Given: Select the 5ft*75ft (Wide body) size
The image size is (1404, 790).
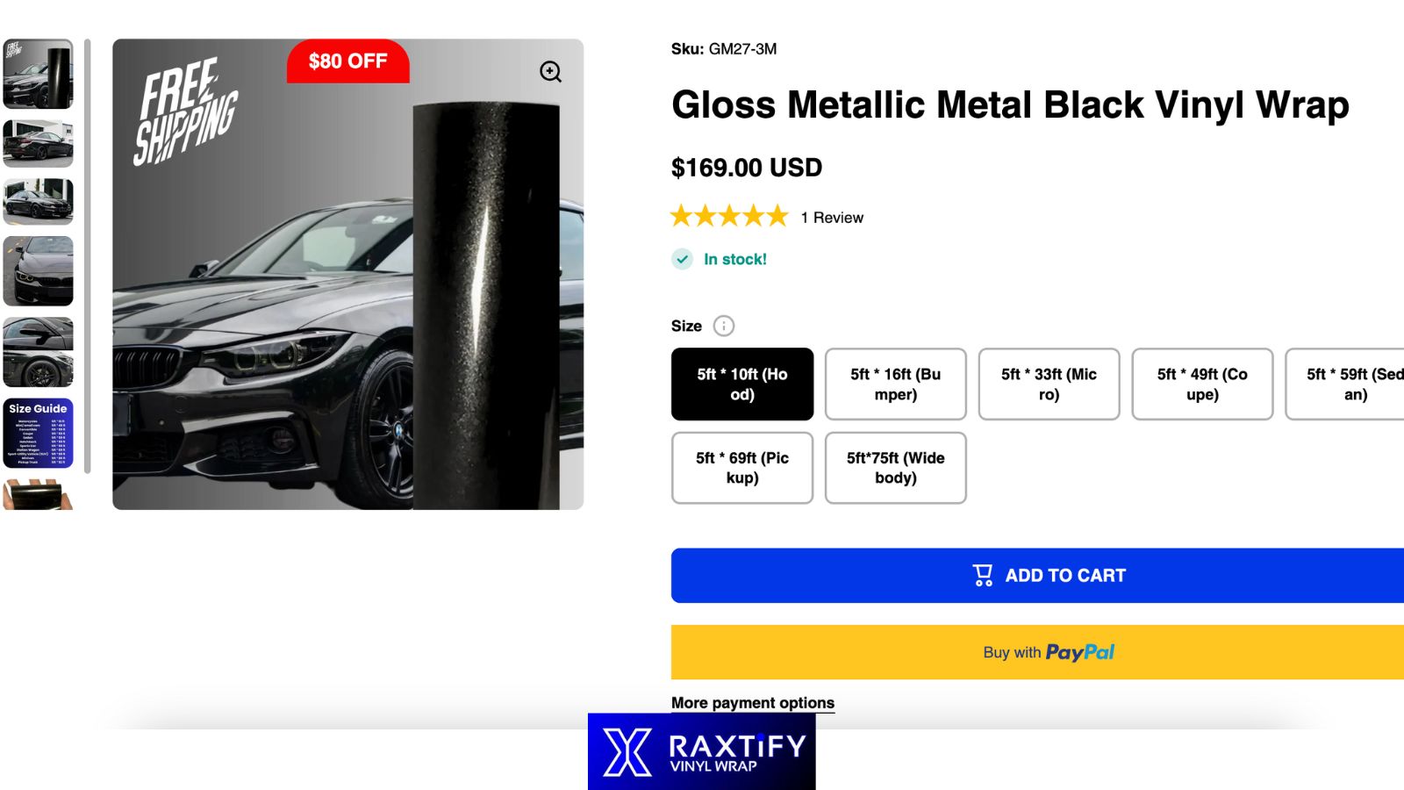Looking at the screenshot, I should [895, 468].
